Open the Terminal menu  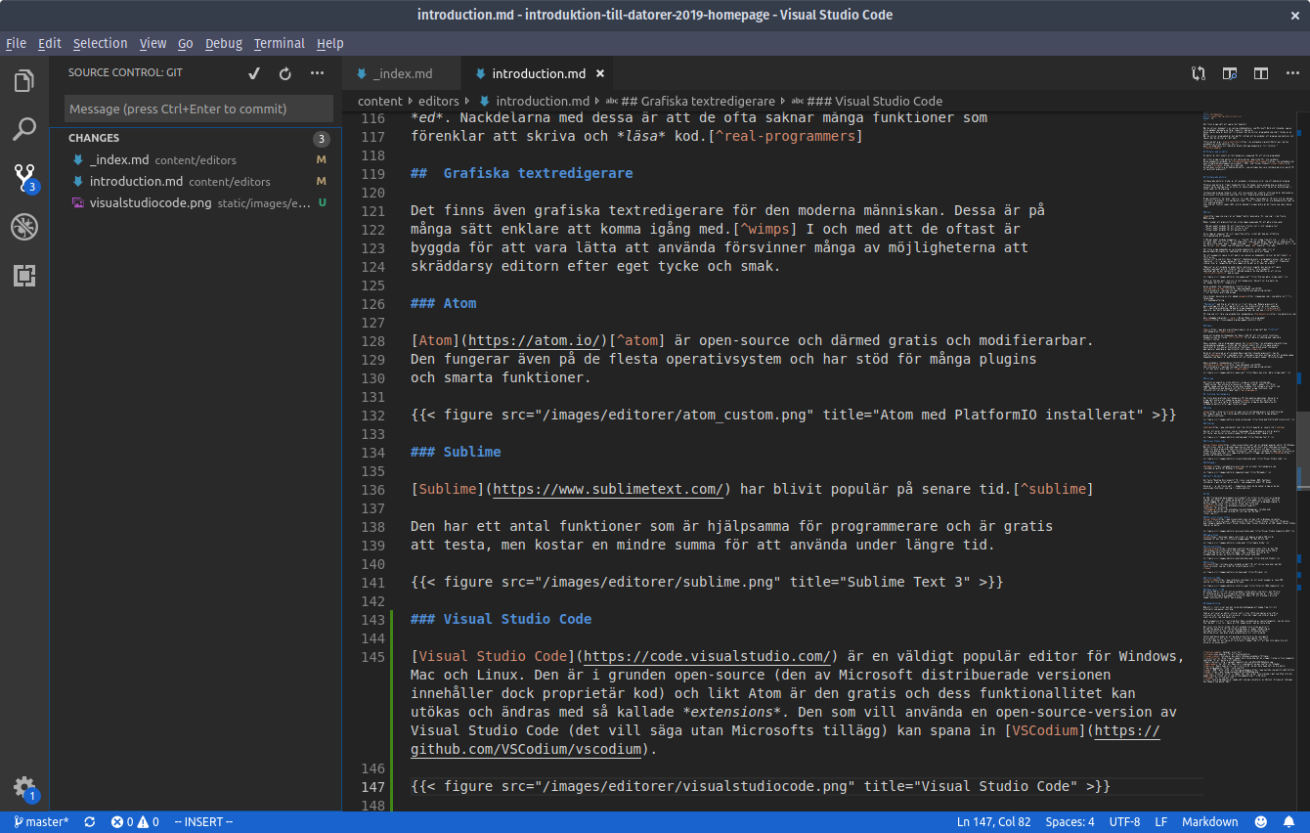click(x=280, y=43)
